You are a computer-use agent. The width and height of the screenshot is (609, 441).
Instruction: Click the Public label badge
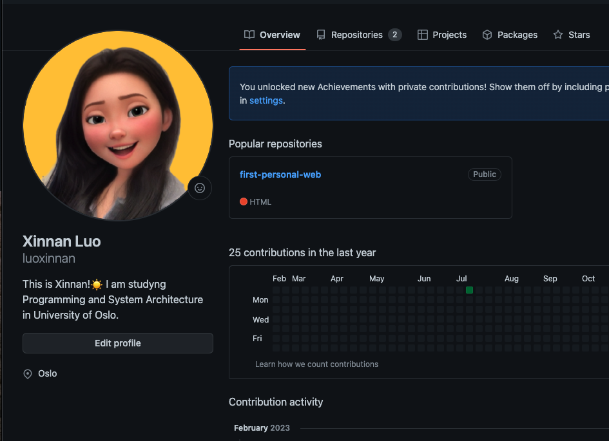(x=485, y=174)
